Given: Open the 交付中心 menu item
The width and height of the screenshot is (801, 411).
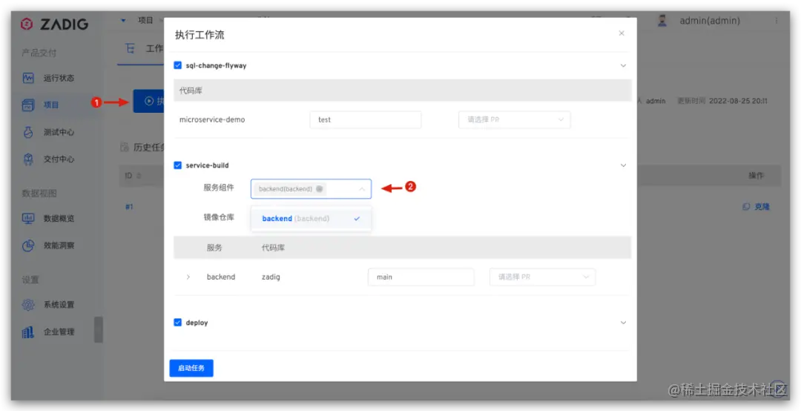Looking at the screenshot, I should tap(59, 160).
